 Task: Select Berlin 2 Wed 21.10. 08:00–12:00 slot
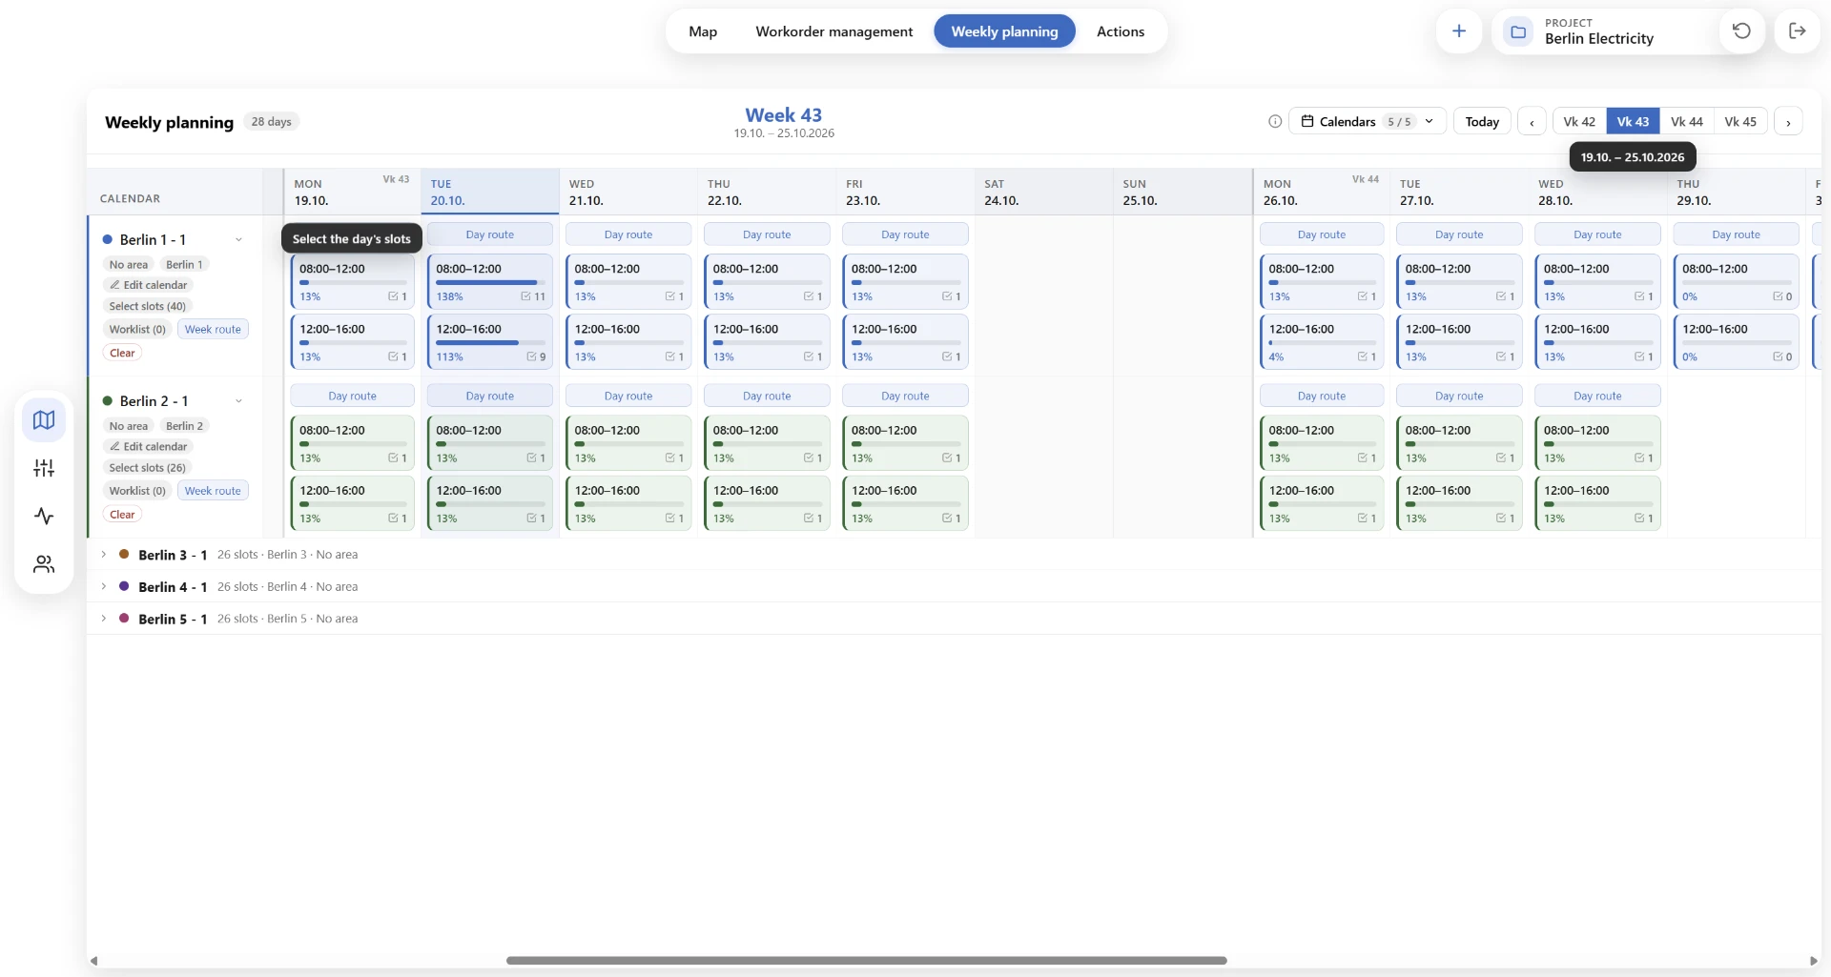[628, 442]
